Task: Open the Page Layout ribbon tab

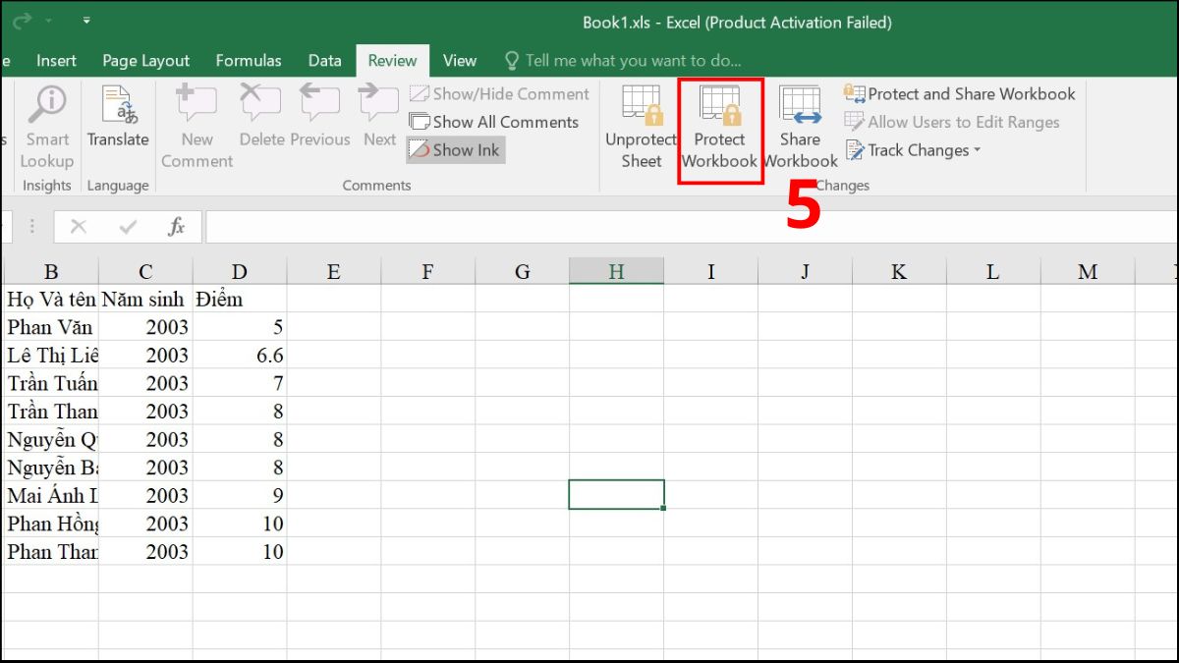Action: pos(145,60)
